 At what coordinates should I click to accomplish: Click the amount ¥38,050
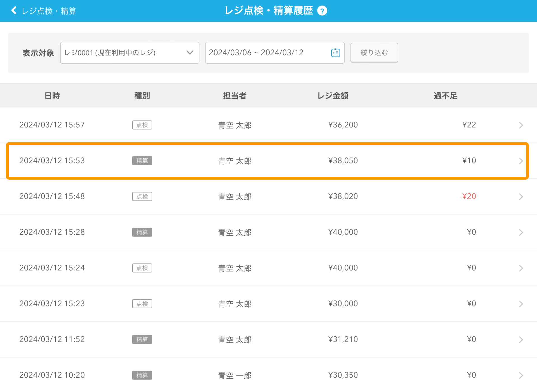tap(343, 161)
